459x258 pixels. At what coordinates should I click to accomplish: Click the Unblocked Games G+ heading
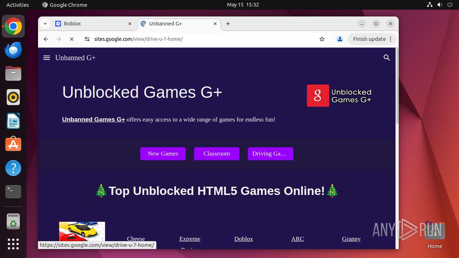[142, 92]
